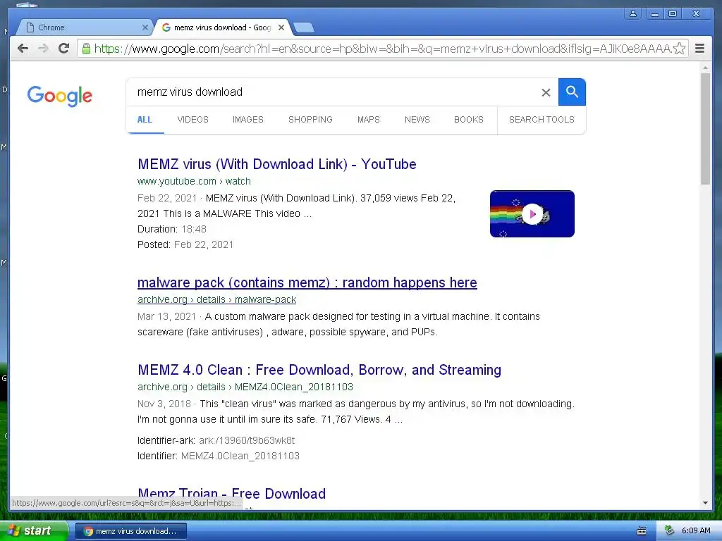722x541 pixels.
Task: Click the Identifier: MEMZ4.0Clean_20181103 text
Action: (219, 456)
